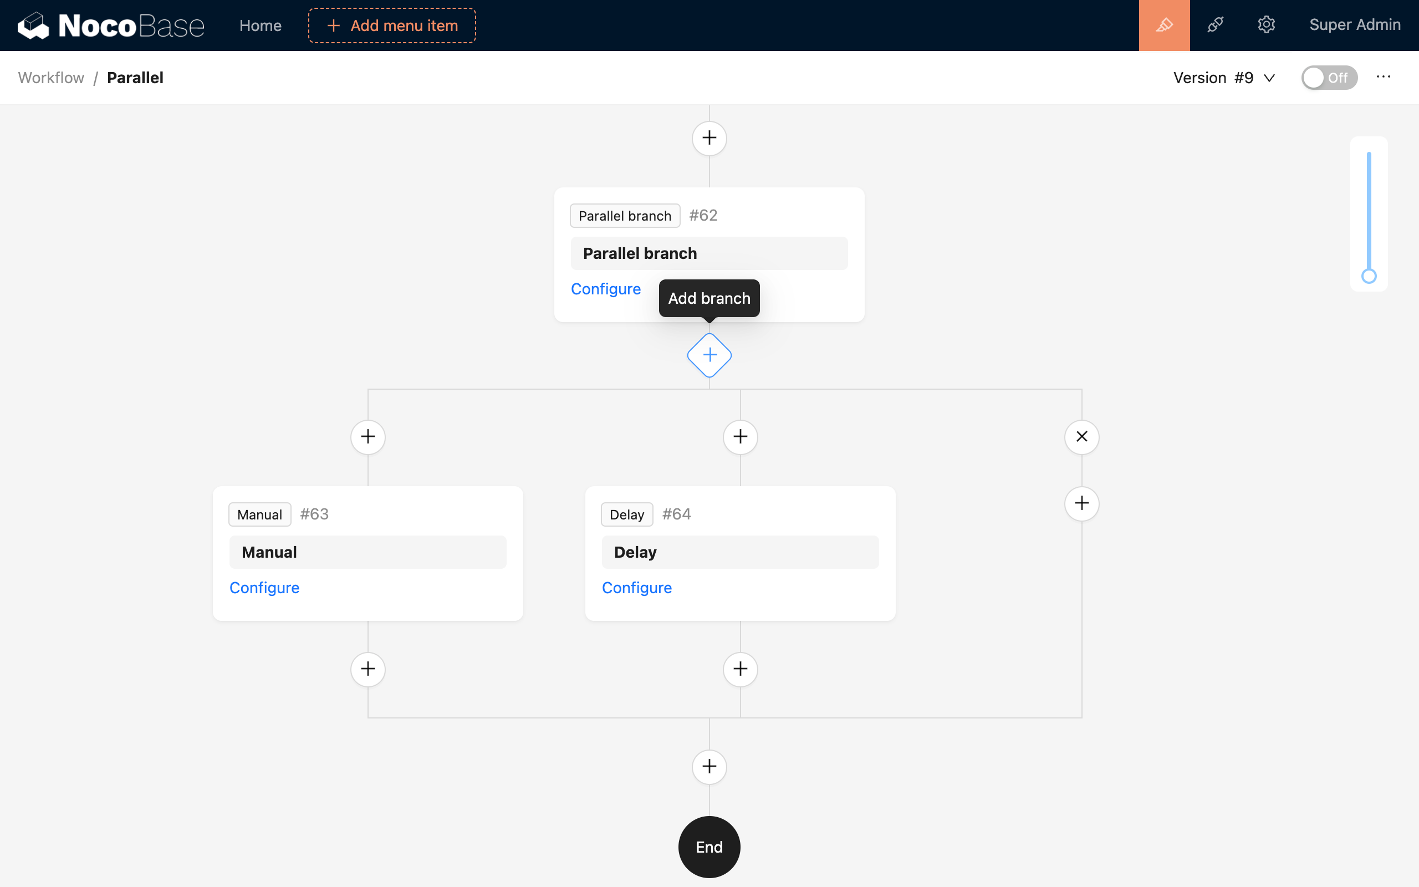Open the Version #9 dropdown

(x=1224, y=77)
